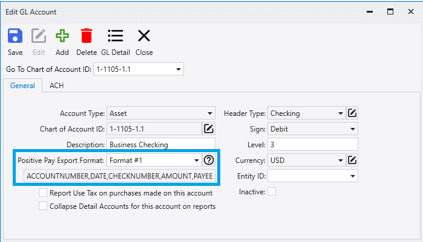Click the Description text field
This screenshot has height=242, width=423.
[x=161, y=144]
